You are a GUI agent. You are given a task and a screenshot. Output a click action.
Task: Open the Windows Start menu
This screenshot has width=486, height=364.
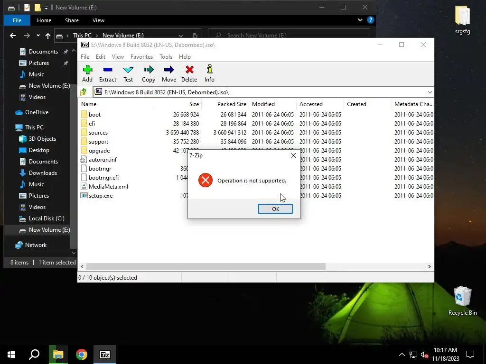[11, 355]
